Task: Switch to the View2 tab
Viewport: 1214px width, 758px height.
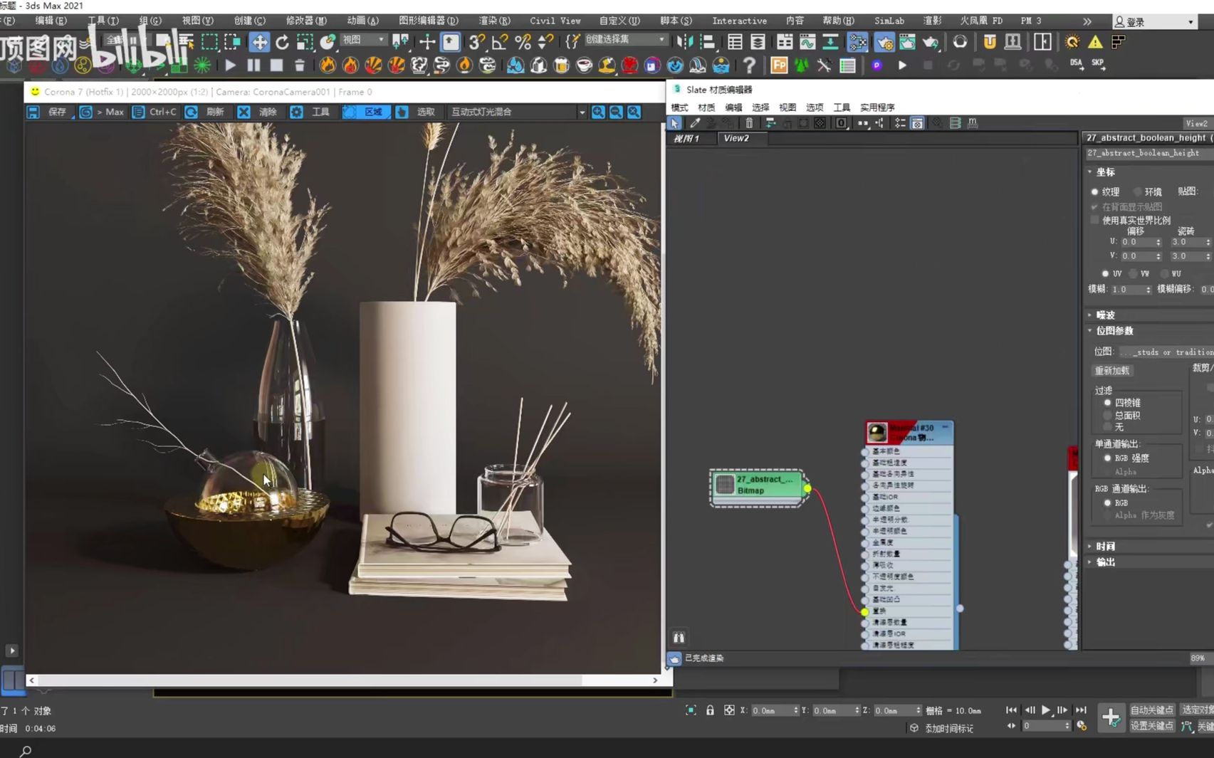Action: pyautogui.click(x=736, y=138)
